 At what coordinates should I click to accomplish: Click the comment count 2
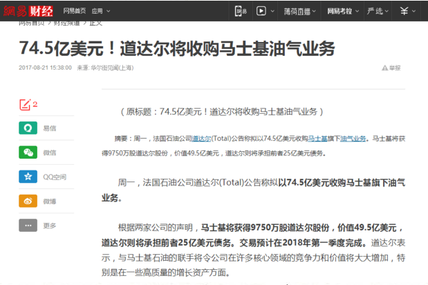(35, 104)
